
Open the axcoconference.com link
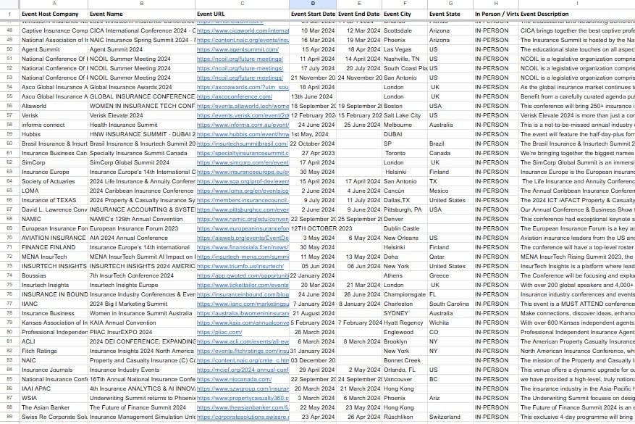[235, 96]
